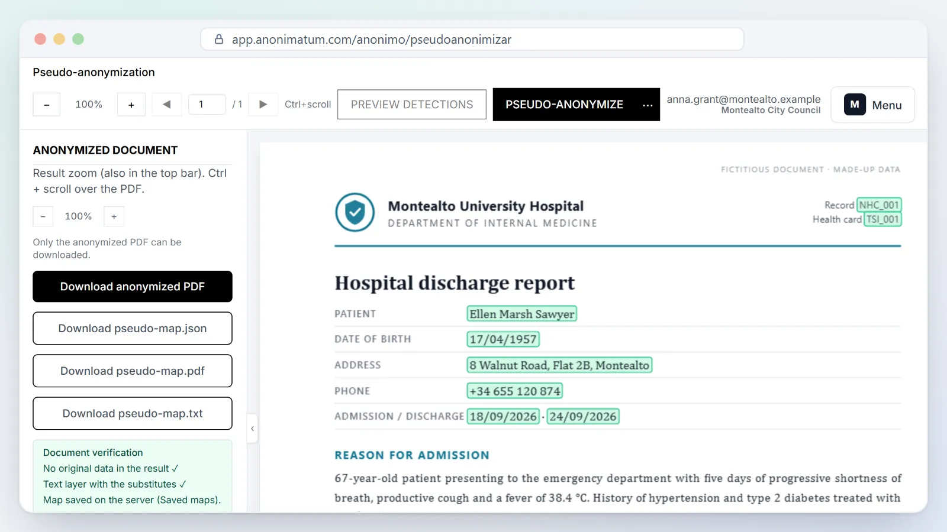Viewport: 947px width, 532px height.
Task: Go to the previous page arrow
Action: click(x=167, y=105)
